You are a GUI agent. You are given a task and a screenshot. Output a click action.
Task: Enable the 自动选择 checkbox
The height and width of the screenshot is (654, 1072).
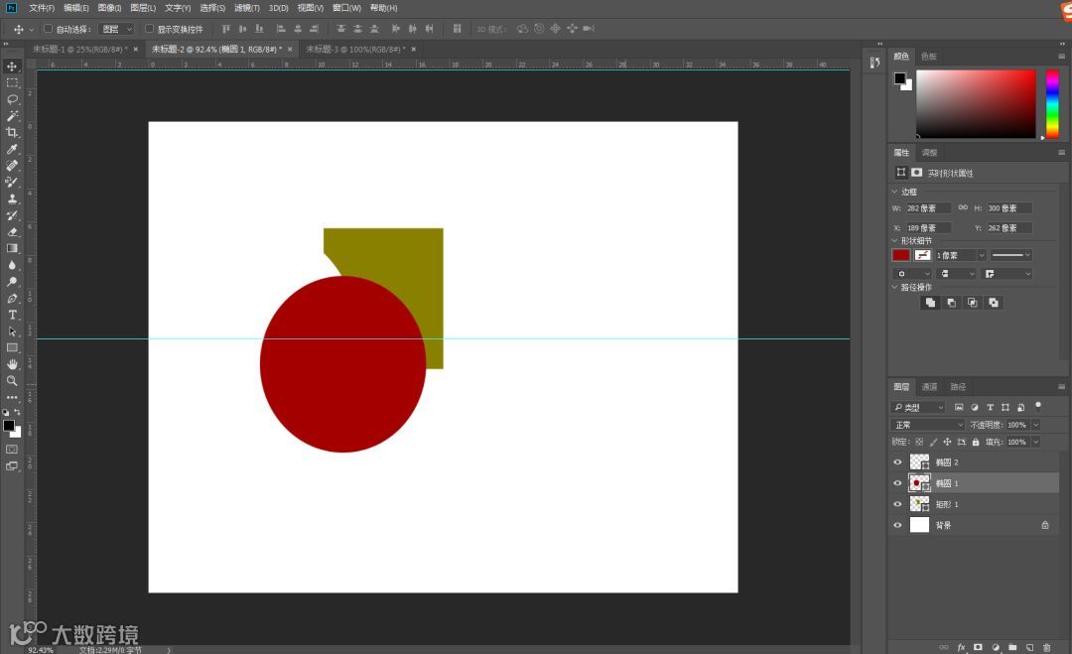tap(48, 29)
